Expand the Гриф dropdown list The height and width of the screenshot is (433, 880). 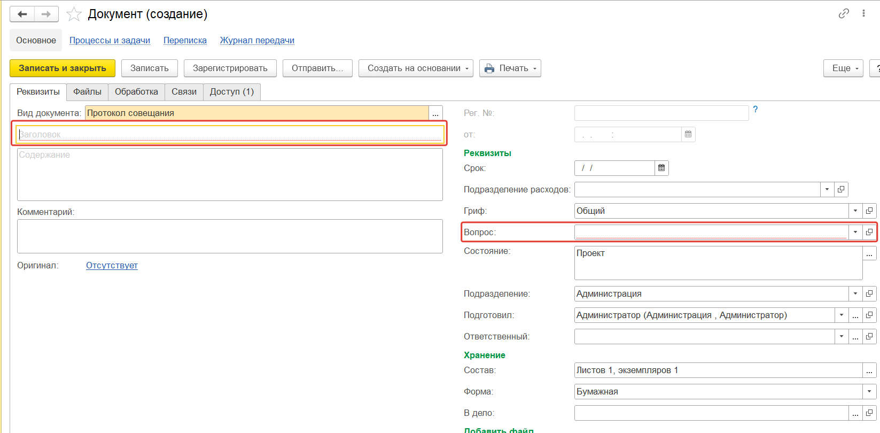pos(855,211)
